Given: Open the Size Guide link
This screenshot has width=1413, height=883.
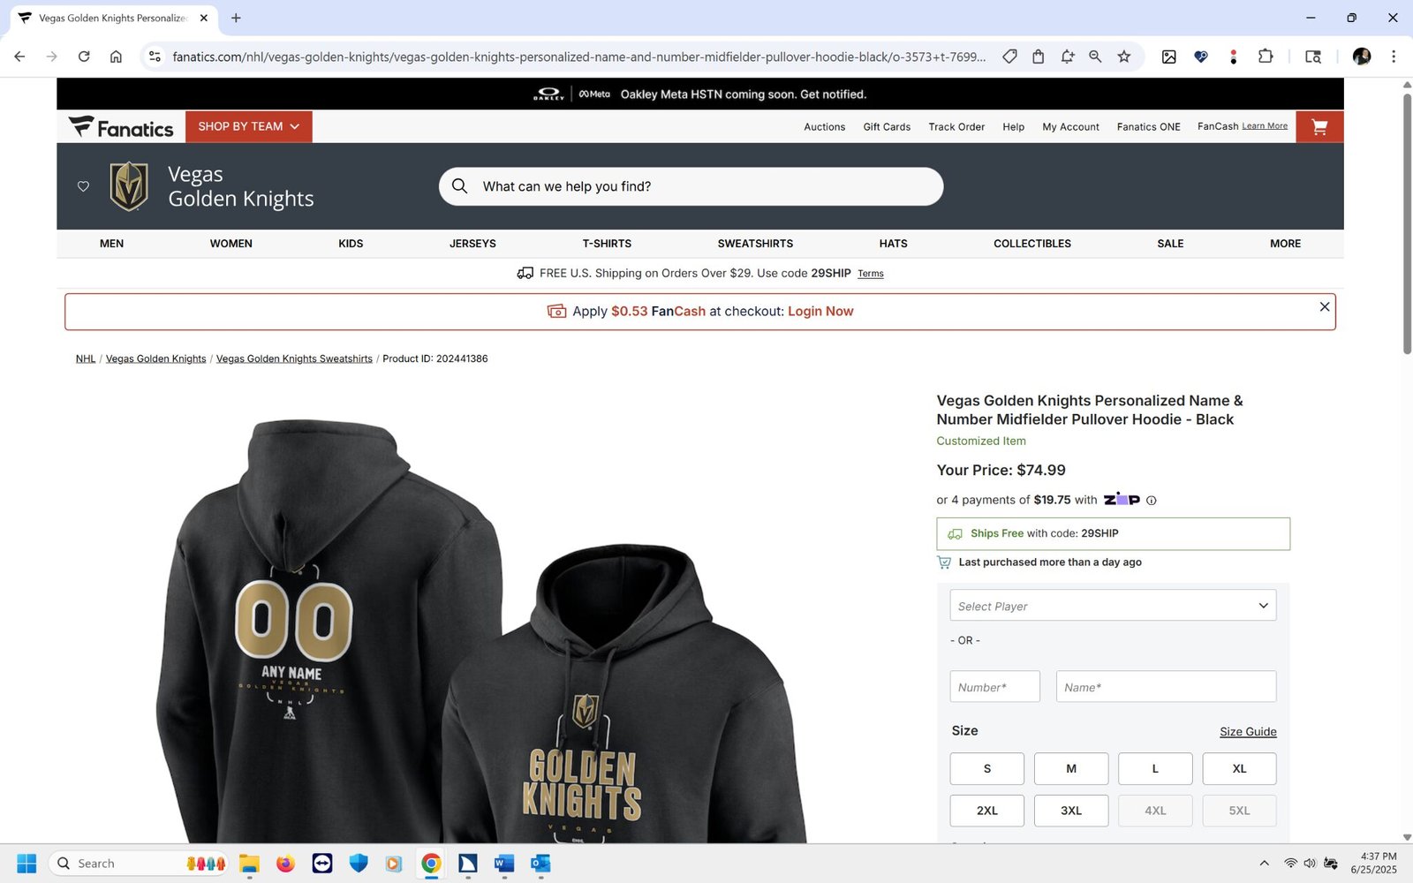Looking at the screenshot, I should pos(1248,732).
